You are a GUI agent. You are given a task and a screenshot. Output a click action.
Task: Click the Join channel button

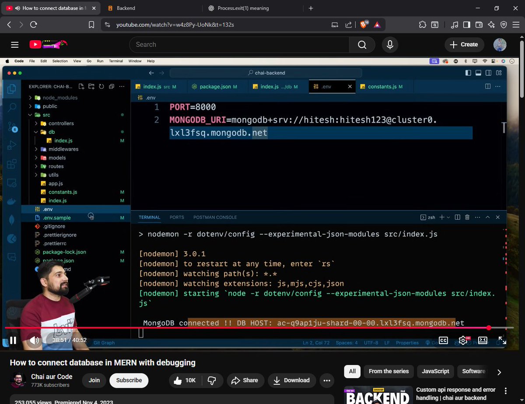(94, 380)
